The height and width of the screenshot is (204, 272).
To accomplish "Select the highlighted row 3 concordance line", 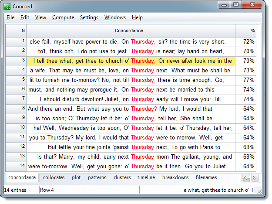I will click(x=131, y=61).
